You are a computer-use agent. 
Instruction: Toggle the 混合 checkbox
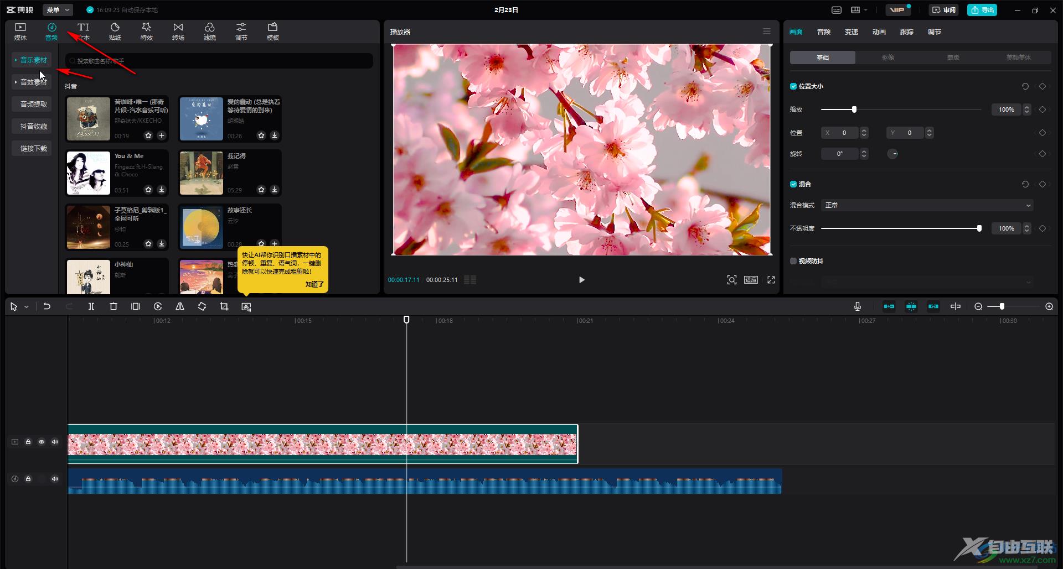coord(793,184)
